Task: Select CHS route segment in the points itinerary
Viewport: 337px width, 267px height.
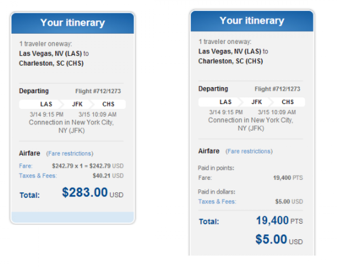Action: point(288,102)
